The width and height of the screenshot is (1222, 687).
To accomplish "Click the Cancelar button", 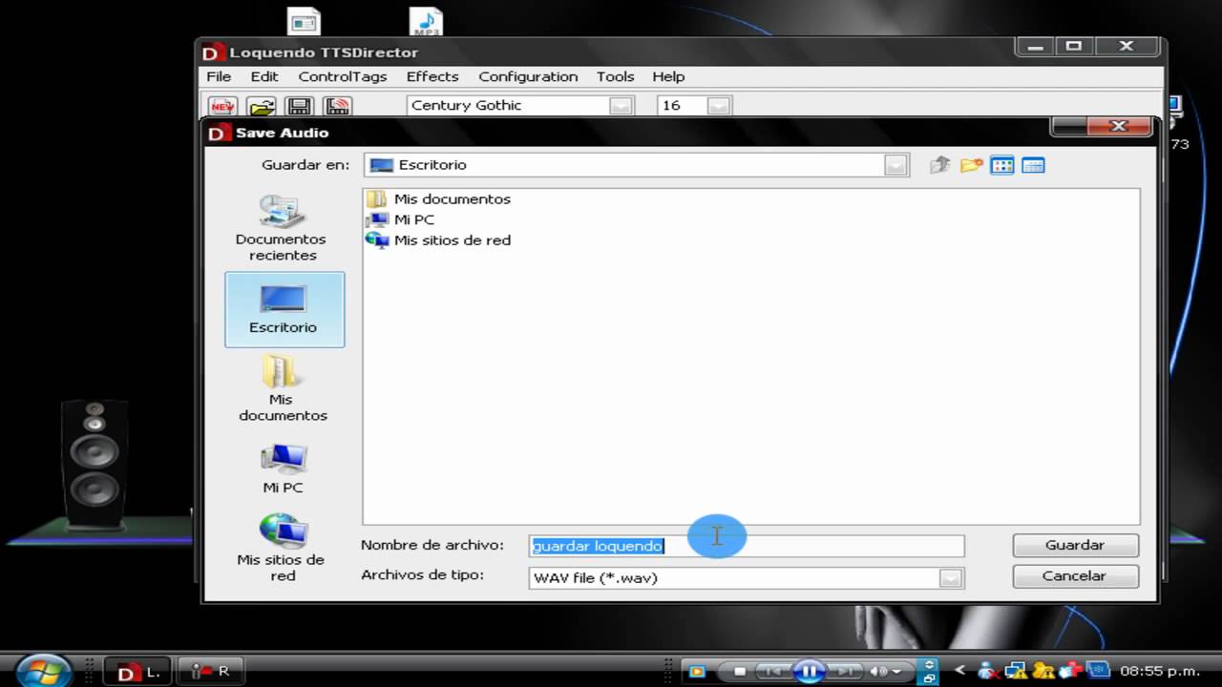I will click(x=1075, y=575).
